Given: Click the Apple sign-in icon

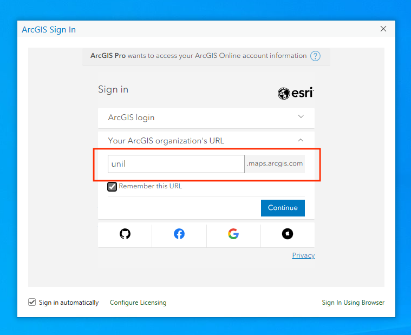Looking at the screenshot, I should (288, 234).
